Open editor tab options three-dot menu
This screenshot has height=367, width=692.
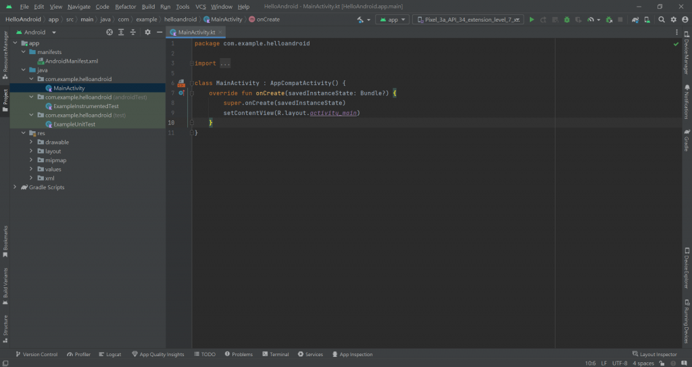(676, 32)
